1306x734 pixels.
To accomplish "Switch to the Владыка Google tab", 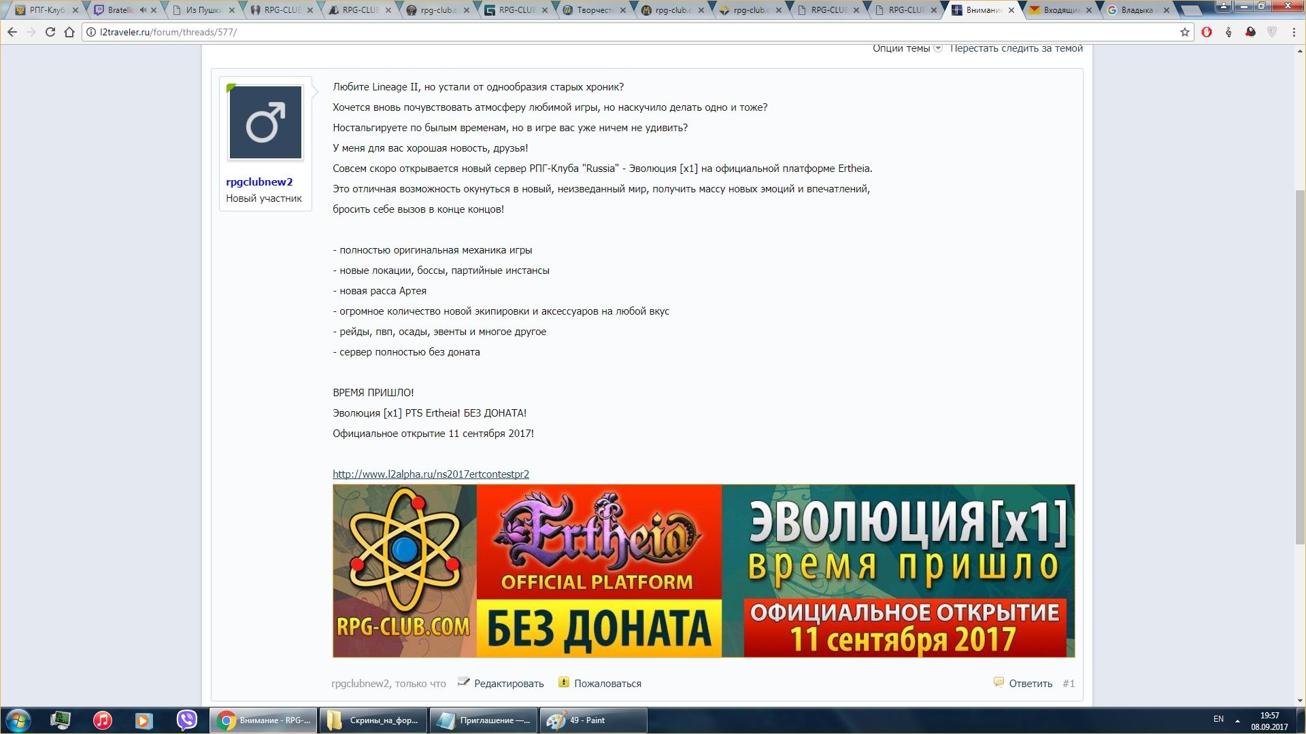I will pos(1139,10).
